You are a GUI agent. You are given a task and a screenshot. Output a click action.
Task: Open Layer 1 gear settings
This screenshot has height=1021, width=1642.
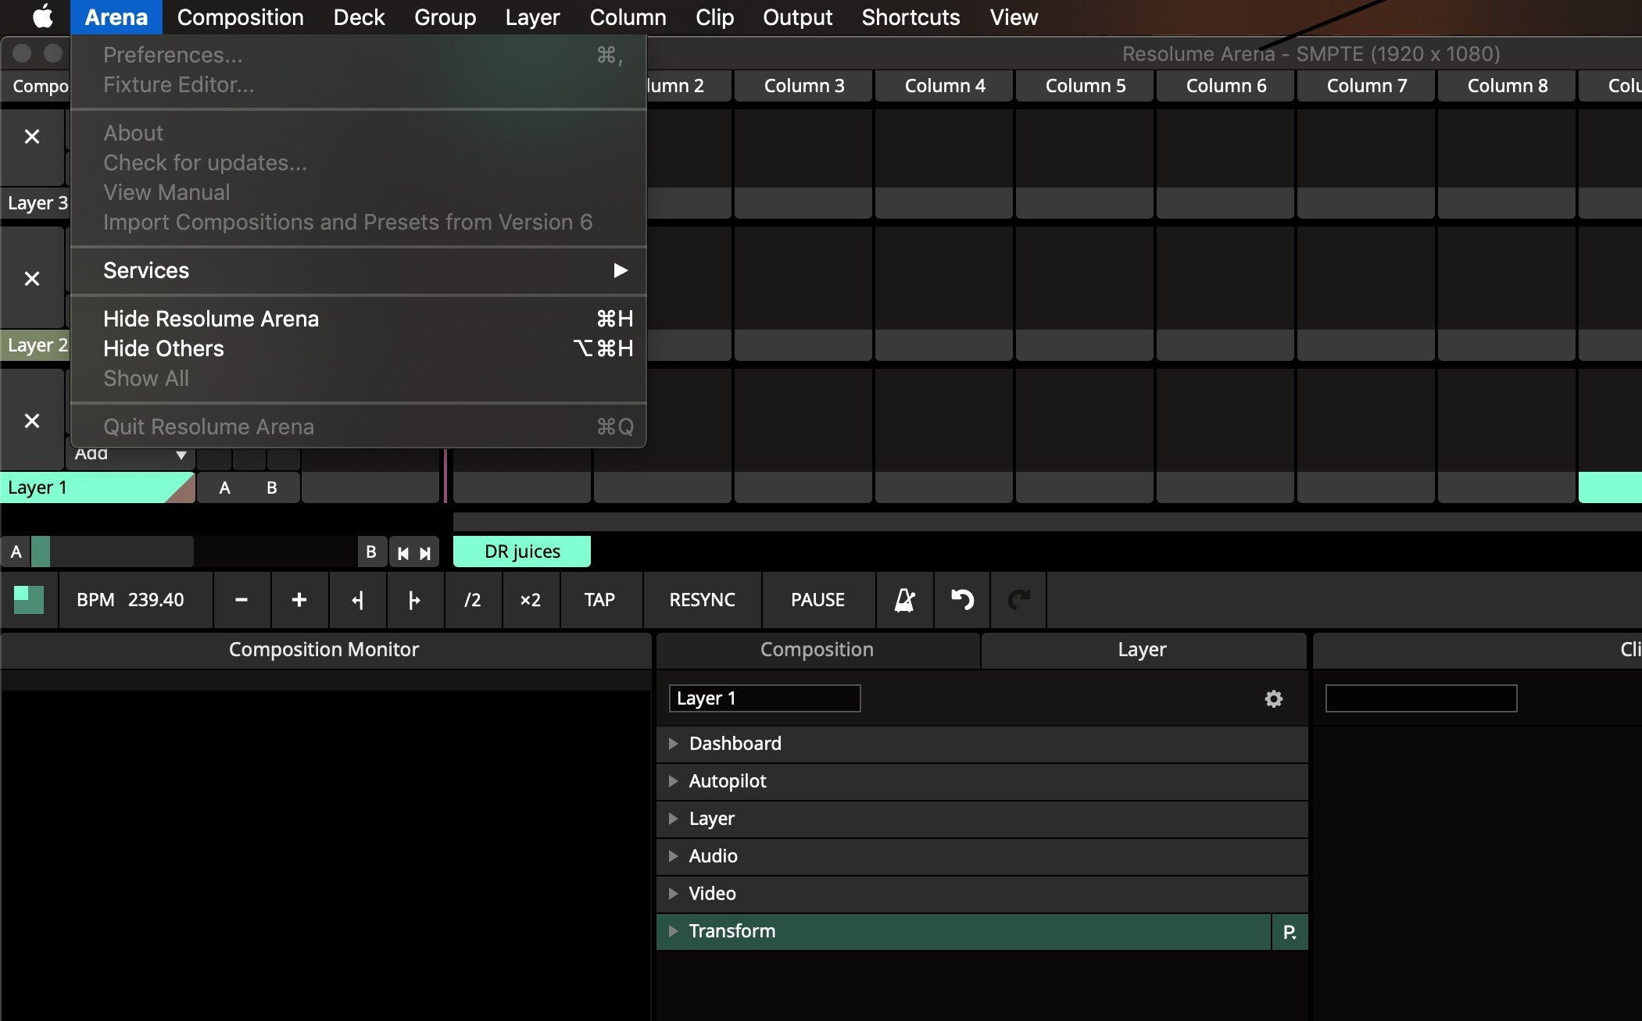[1273, 698]
